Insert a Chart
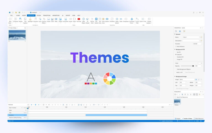212x133 pixels. coord(52,20)
